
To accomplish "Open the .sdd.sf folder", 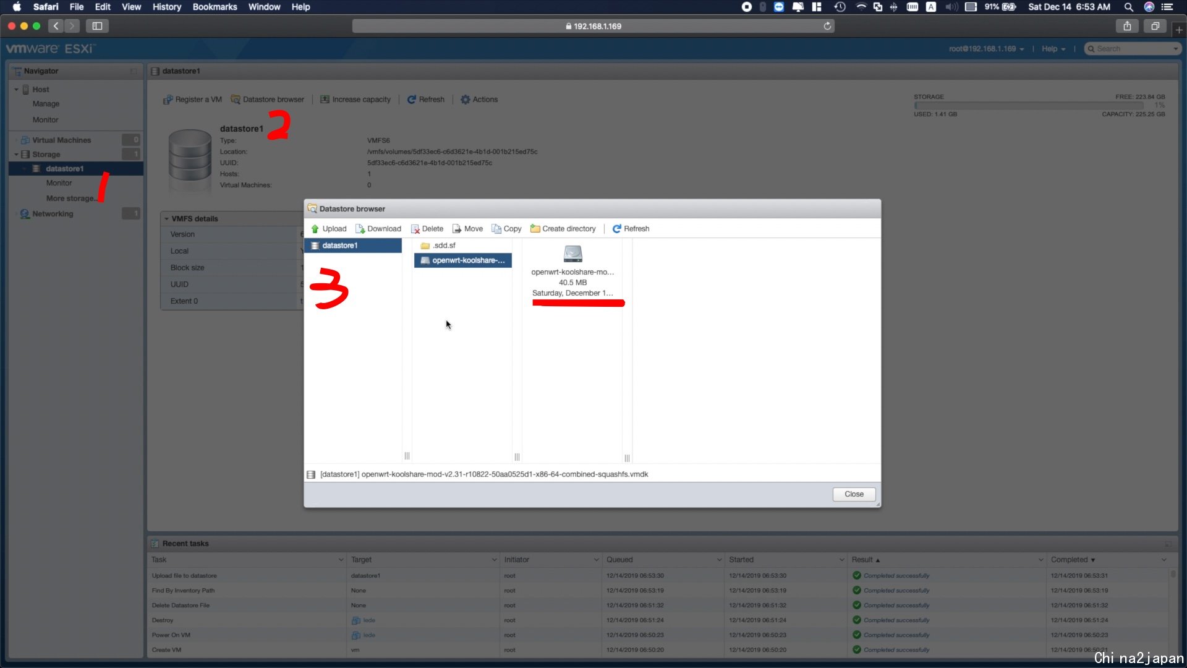I will (x=438, y=246).
